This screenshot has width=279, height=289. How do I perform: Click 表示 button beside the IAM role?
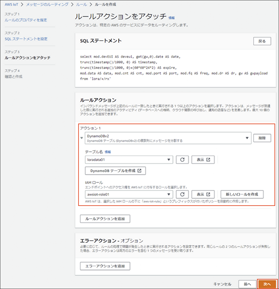(x=203, y=194)
